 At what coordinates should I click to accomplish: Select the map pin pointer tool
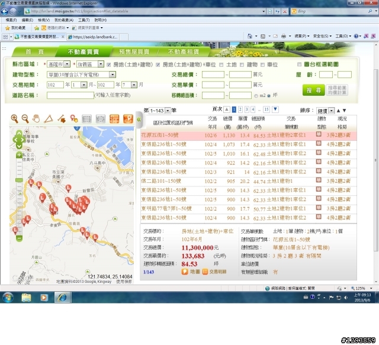pyautogui.click(x=73, y=119)
